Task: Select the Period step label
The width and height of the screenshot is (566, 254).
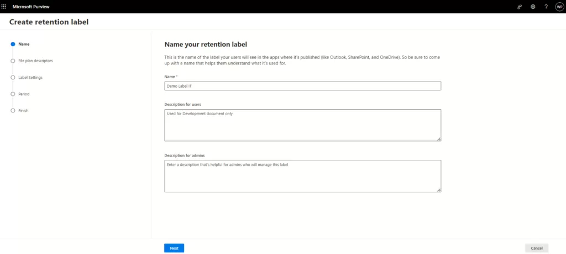Action: 24,94
